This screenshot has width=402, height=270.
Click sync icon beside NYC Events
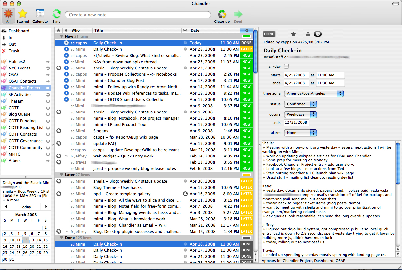(x=48, y=68)
